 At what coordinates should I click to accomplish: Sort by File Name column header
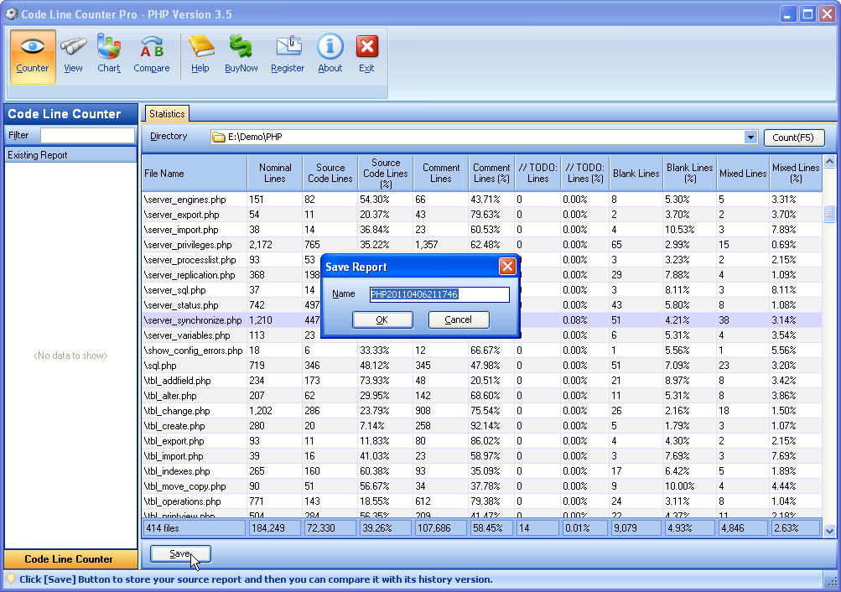point(195,174)
